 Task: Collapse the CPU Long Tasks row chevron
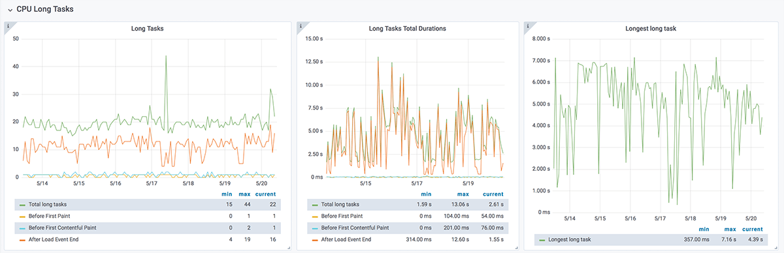pos(10,10)
